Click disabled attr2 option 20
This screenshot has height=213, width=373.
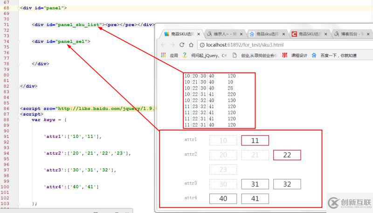click(x=223, y=155)
